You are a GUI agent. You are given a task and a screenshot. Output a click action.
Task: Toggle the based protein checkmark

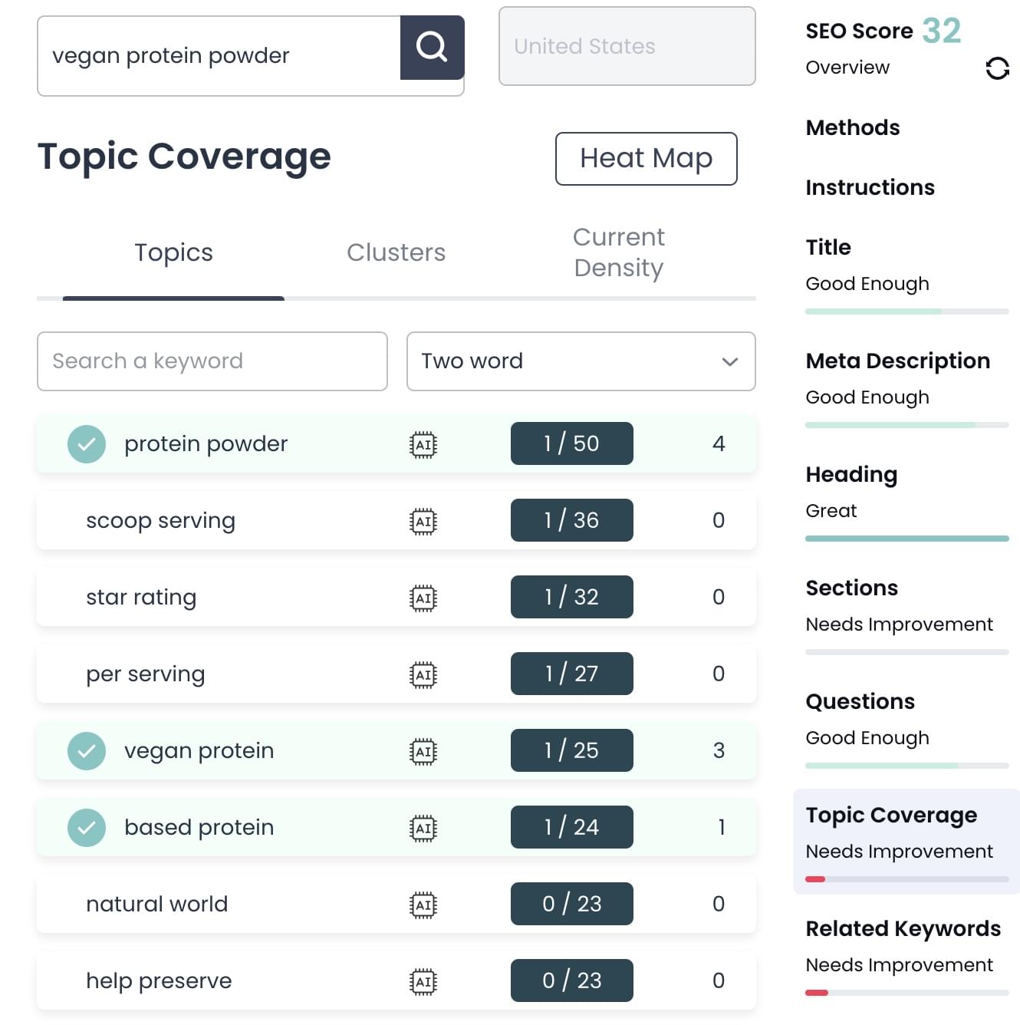point(87,828)
